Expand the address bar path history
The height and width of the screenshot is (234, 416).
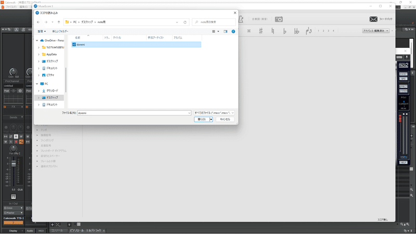point(177,22)
